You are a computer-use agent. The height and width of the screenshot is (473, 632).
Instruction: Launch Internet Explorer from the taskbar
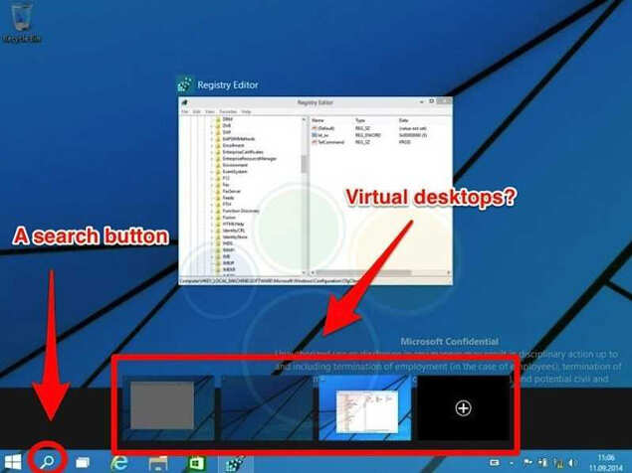[x=120, y=462]
